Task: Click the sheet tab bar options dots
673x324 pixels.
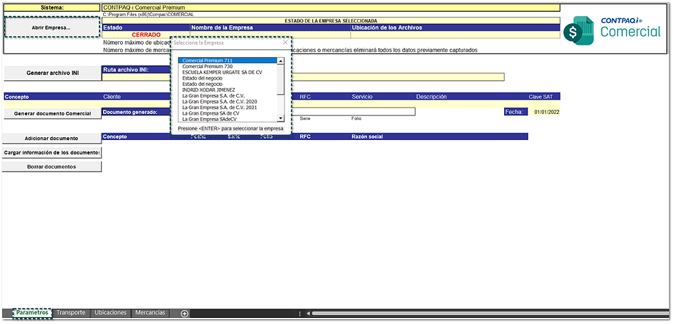Action: [x=299, y=313]
